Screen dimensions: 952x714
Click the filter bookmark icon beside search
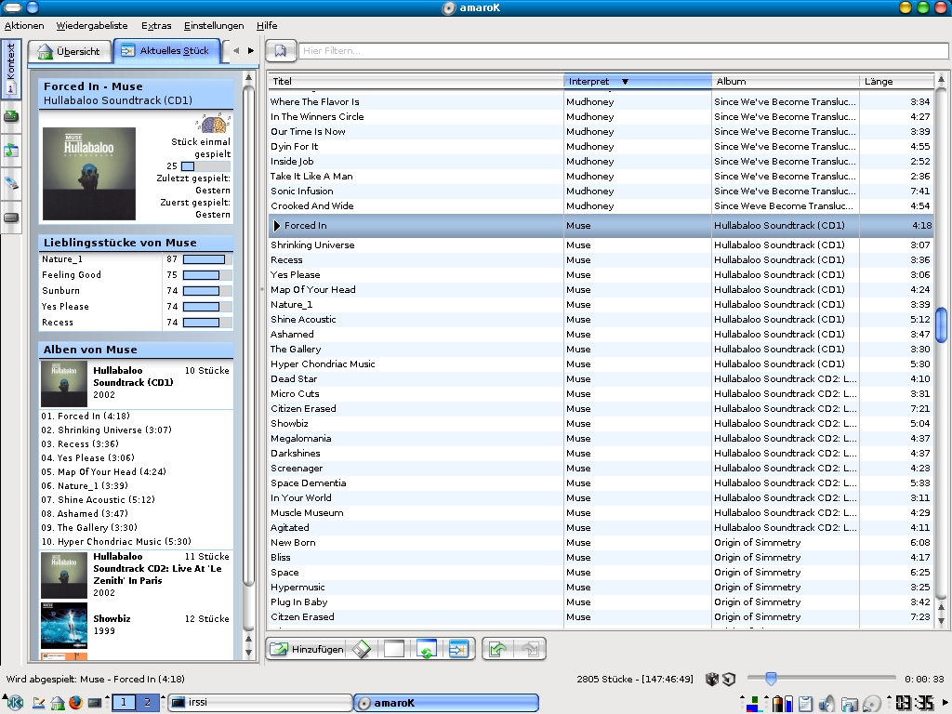click(x=281, y=51)
